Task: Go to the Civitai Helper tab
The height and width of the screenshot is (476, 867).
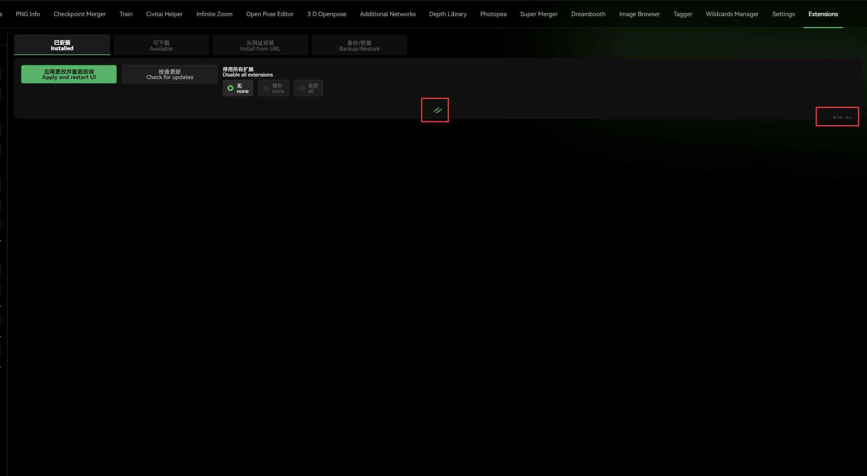Action: tap(164, 14)
